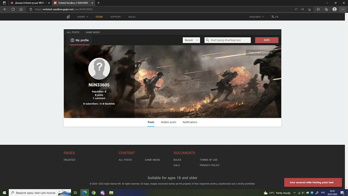
Task: Open File Explorer from taskbar
Action: coord(111,193)
